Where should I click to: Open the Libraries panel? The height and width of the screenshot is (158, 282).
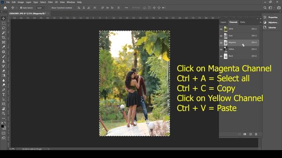click(x=270, y=27)
